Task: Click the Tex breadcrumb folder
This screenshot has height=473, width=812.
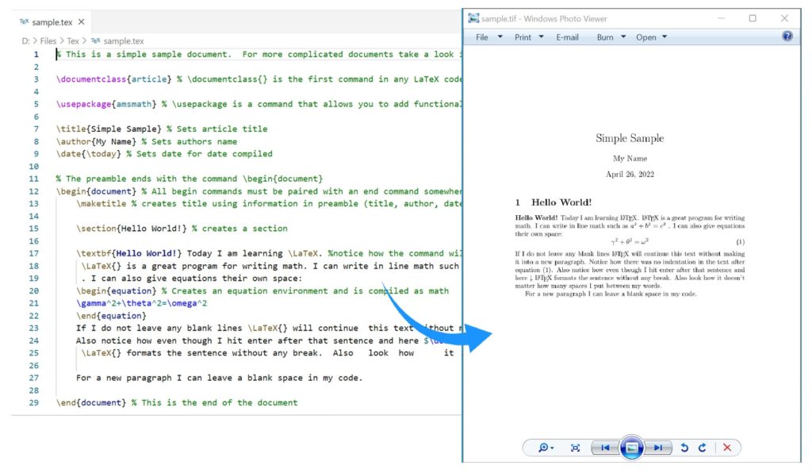Action: pyautogui.click(x=73, y=40)
